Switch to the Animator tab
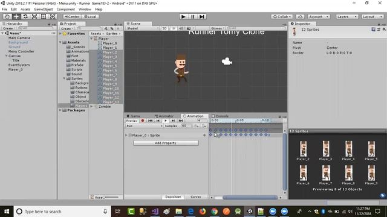387x217 pixels. pos(164,116)
